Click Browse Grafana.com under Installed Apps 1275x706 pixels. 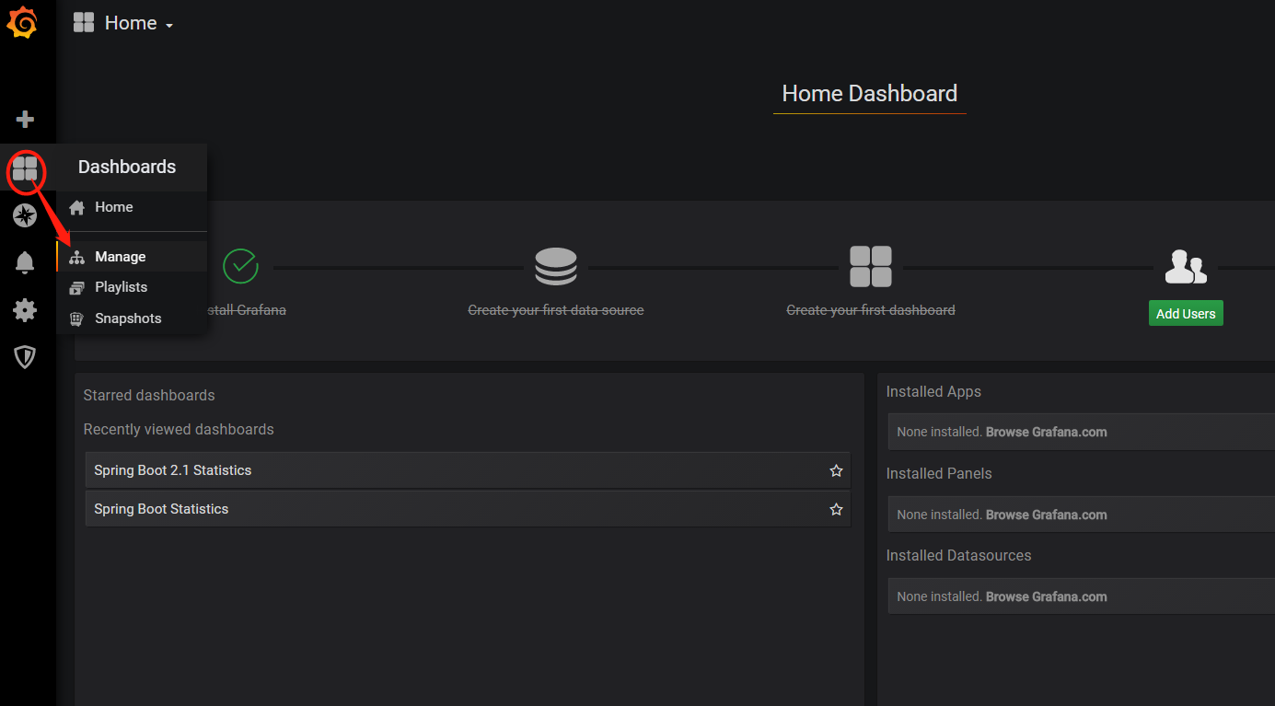coord(1047,432)
